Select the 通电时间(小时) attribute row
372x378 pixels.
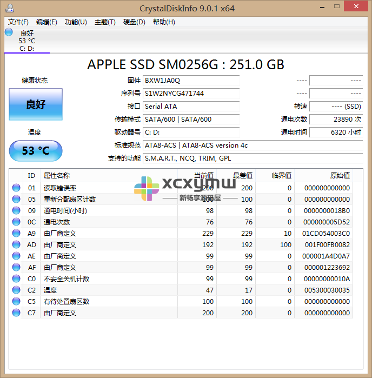point(181,210)
